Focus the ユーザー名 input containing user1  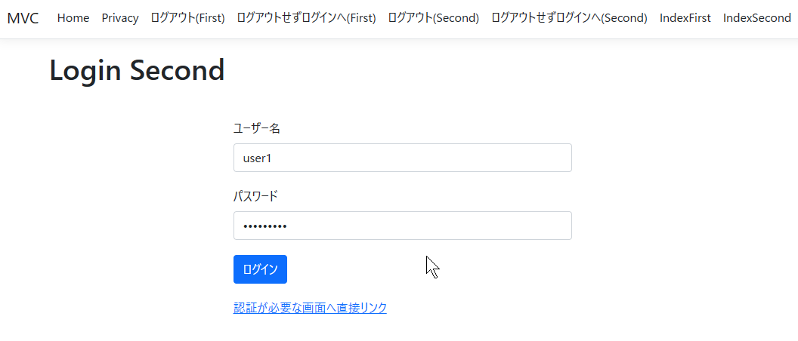pos(403,158)
